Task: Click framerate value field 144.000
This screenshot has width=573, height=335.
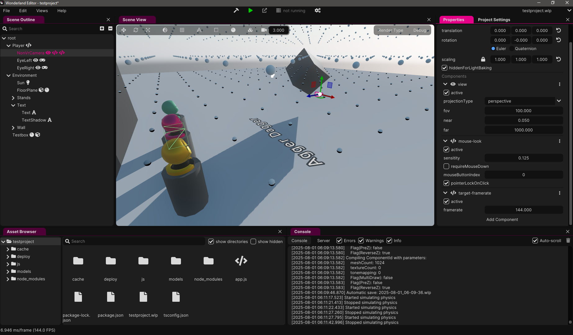Action: click(524, 210)
